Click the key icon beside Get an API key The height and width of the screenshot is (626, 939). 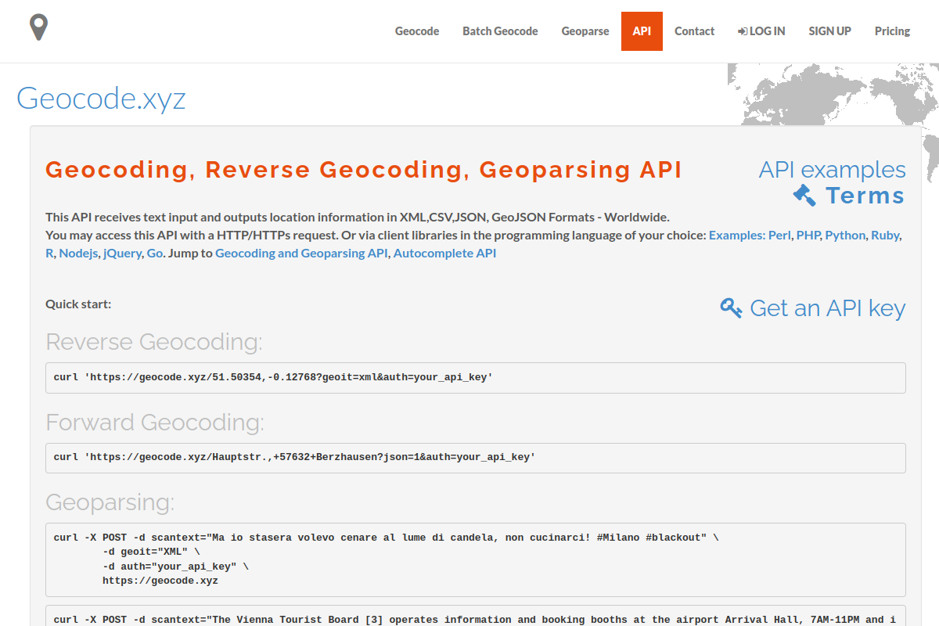click(731, 308)
